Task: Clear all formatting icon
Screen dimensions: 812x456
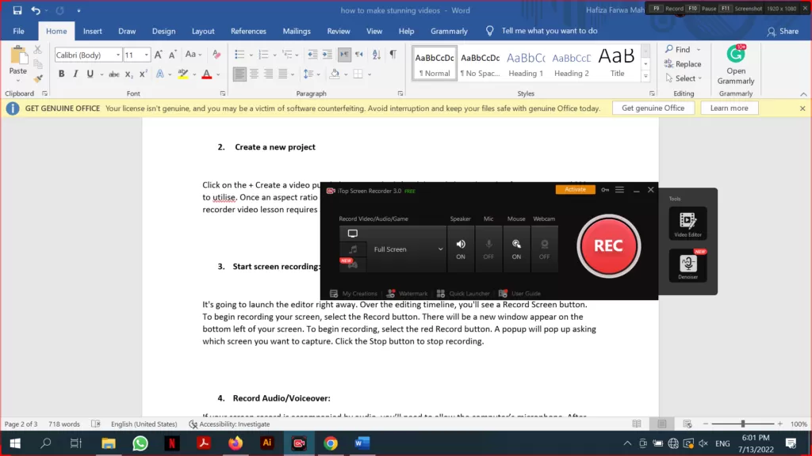Action: click(x=216, y=55)
